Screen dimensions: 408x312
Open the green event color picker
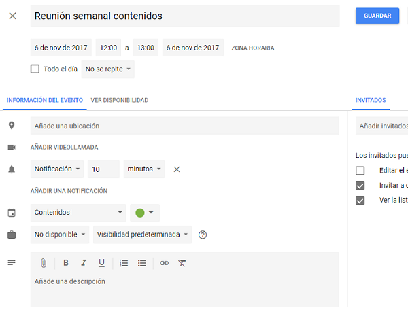pos(145,213)
